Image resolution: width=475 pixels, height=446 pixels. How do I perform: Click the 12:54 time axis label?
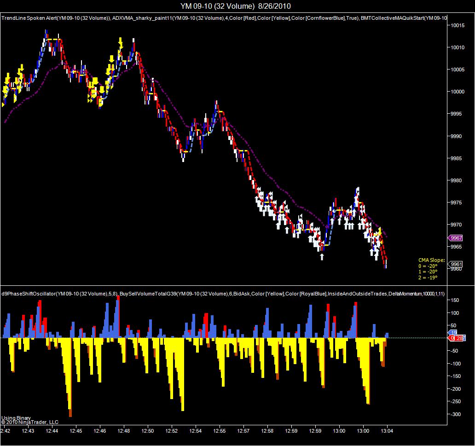pos(196,431)
